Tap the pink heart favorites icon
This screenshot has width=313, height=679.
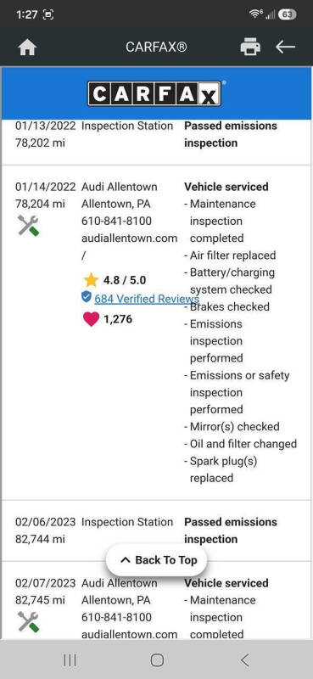tap(91, 320)
